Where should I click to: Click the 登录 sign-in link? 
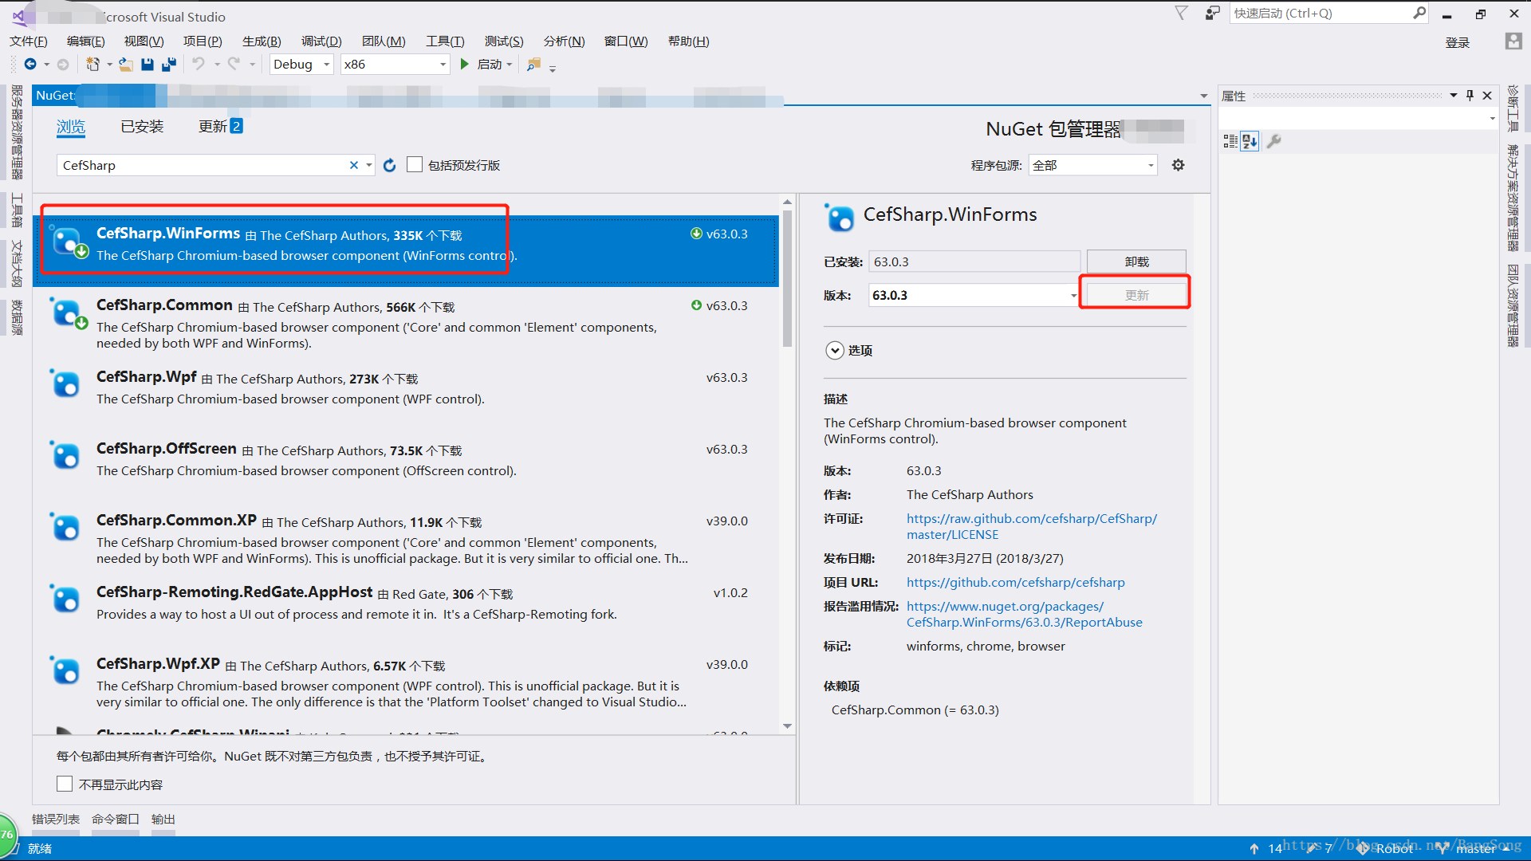click(x=1457, y=42)
